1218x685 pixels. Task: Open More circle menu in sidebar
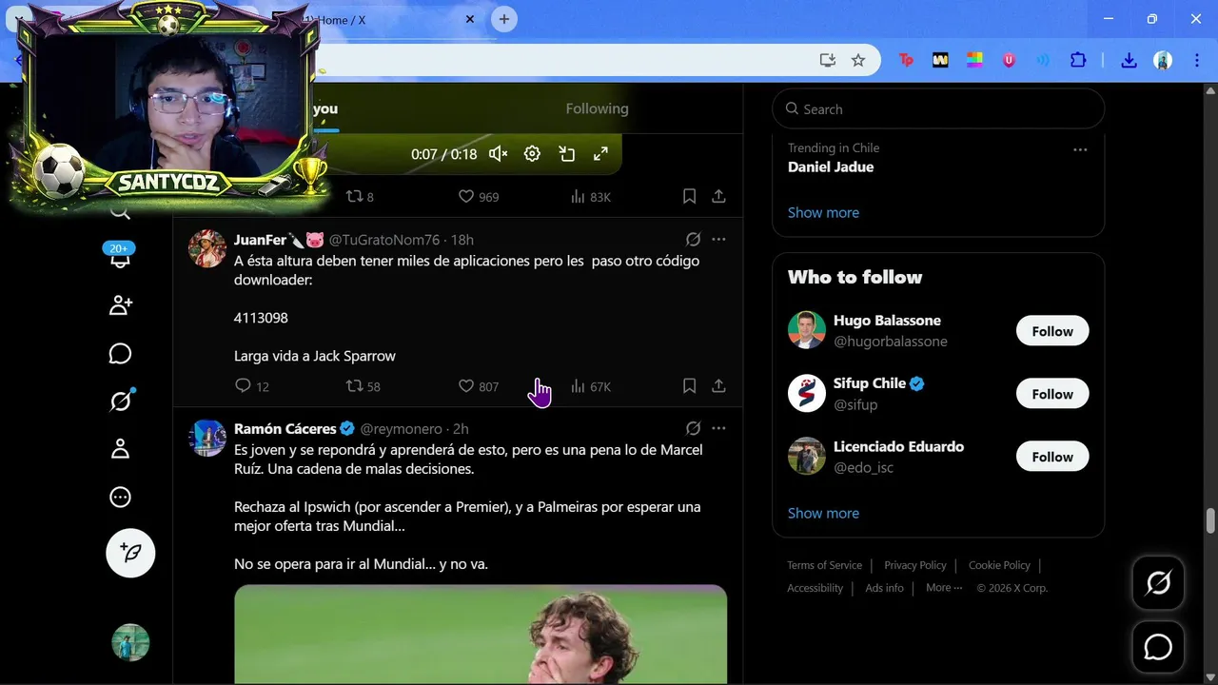tap(120, 497)
